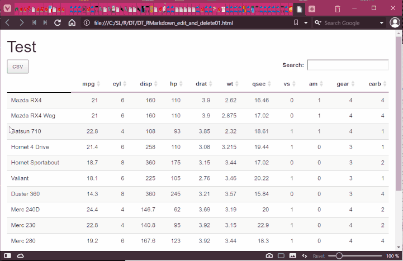Open the address bar dropdown arrow
Image resolution: width=403 pixels, height=261 pixels.
[306, 23]
